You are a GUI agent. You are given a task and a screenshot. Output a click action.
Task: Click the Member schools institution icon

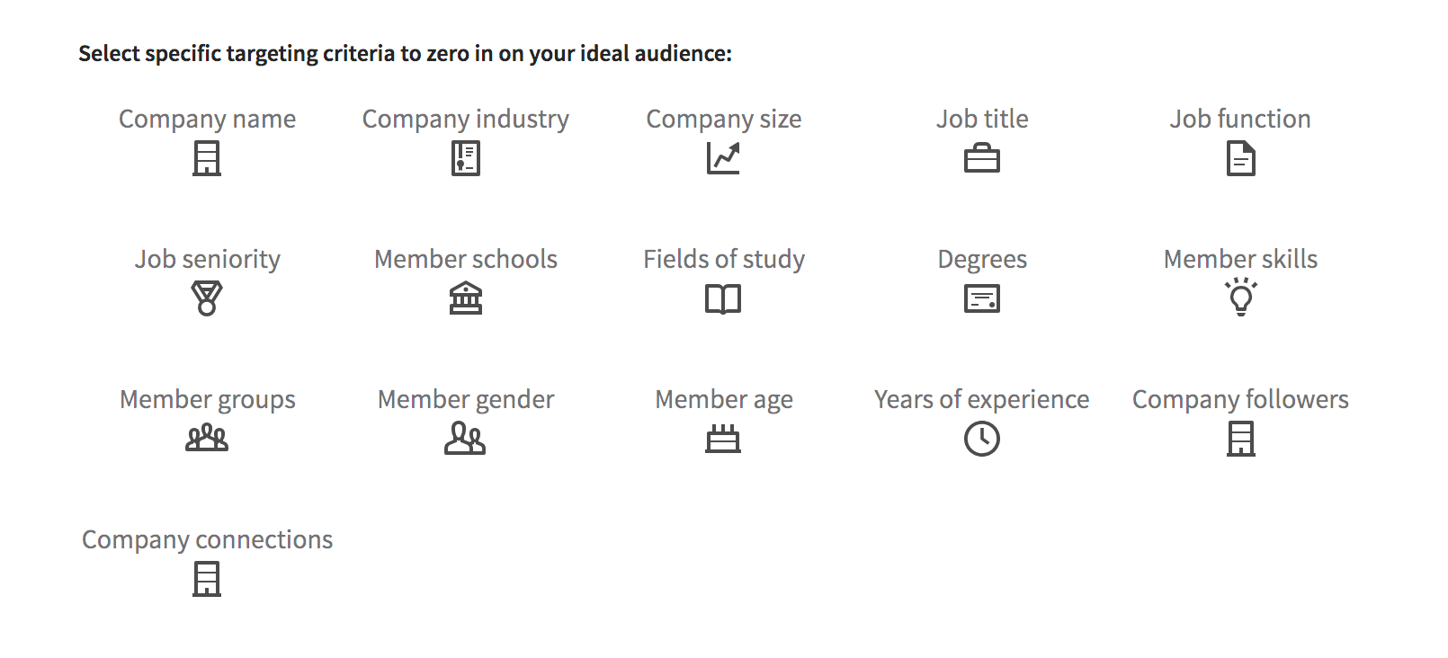[x=465, y=298]
